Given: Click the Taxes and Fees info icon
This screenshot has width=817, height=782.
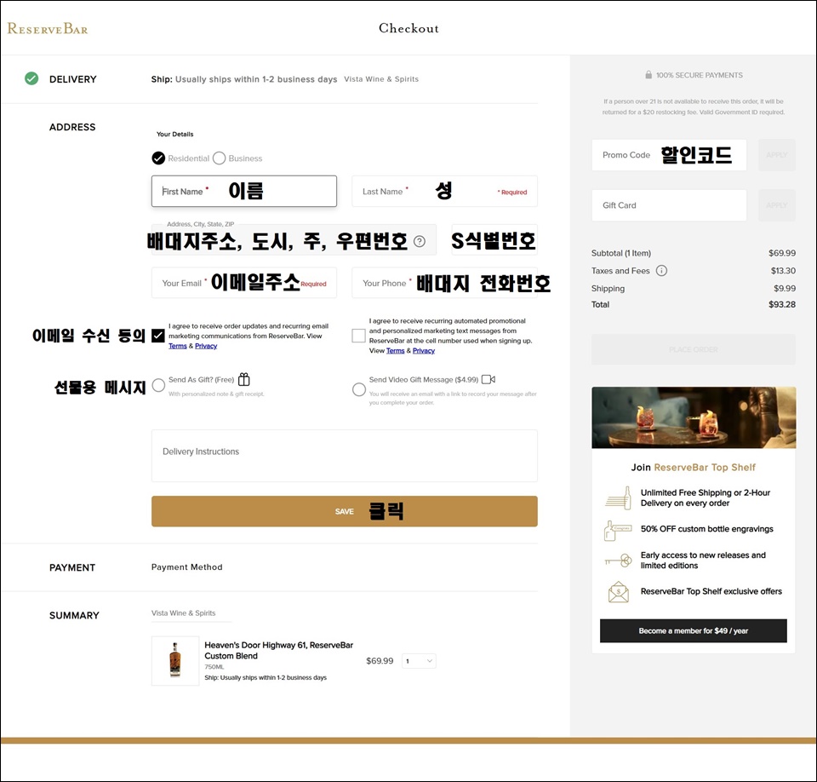Looking at the screenshot, I should tap(661, 271).
